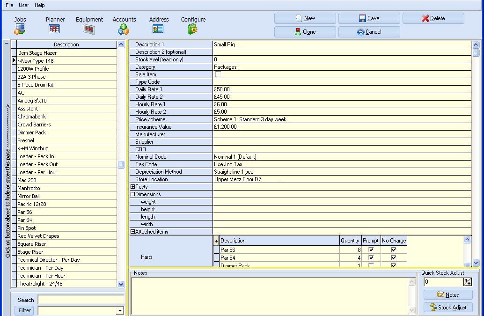
Task: Open the Planner calendar icon
Action: pos(54,29)
